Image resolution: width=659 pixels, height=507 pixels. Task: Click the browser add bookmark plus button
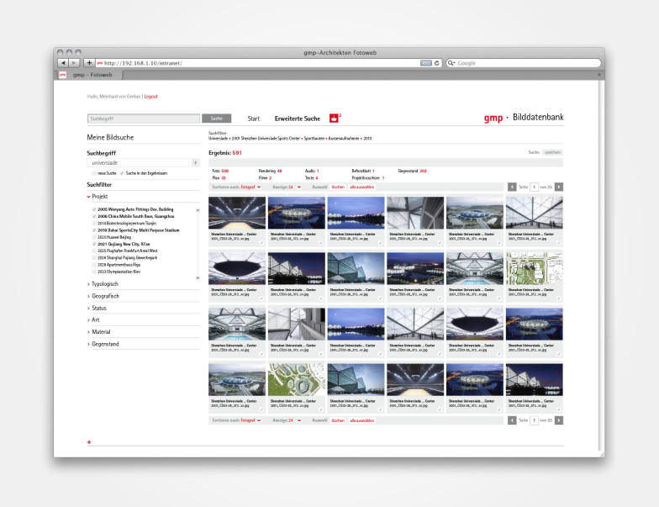pyautogui.click(x=89, y=63)
